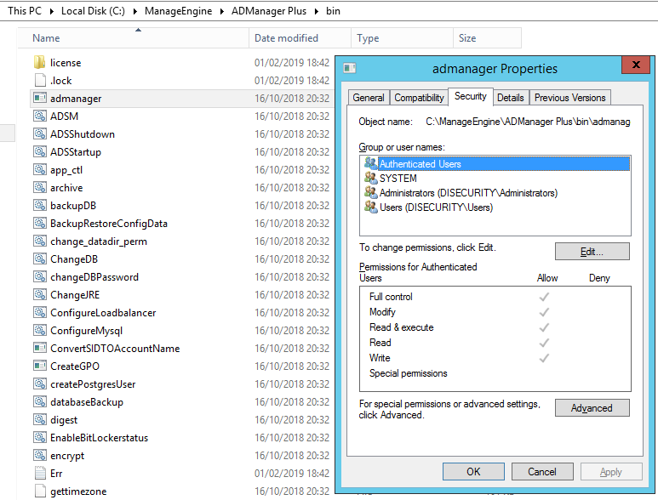Click the ChangeJRE file icon
The height and width of the screenshot is (500, 658).
40,294
